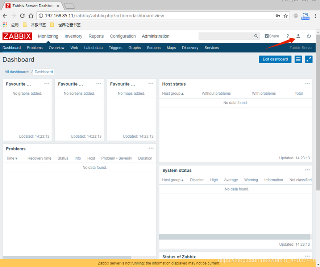Open the 世界之窗书签 bookmarks folder

tap(65, 25)
